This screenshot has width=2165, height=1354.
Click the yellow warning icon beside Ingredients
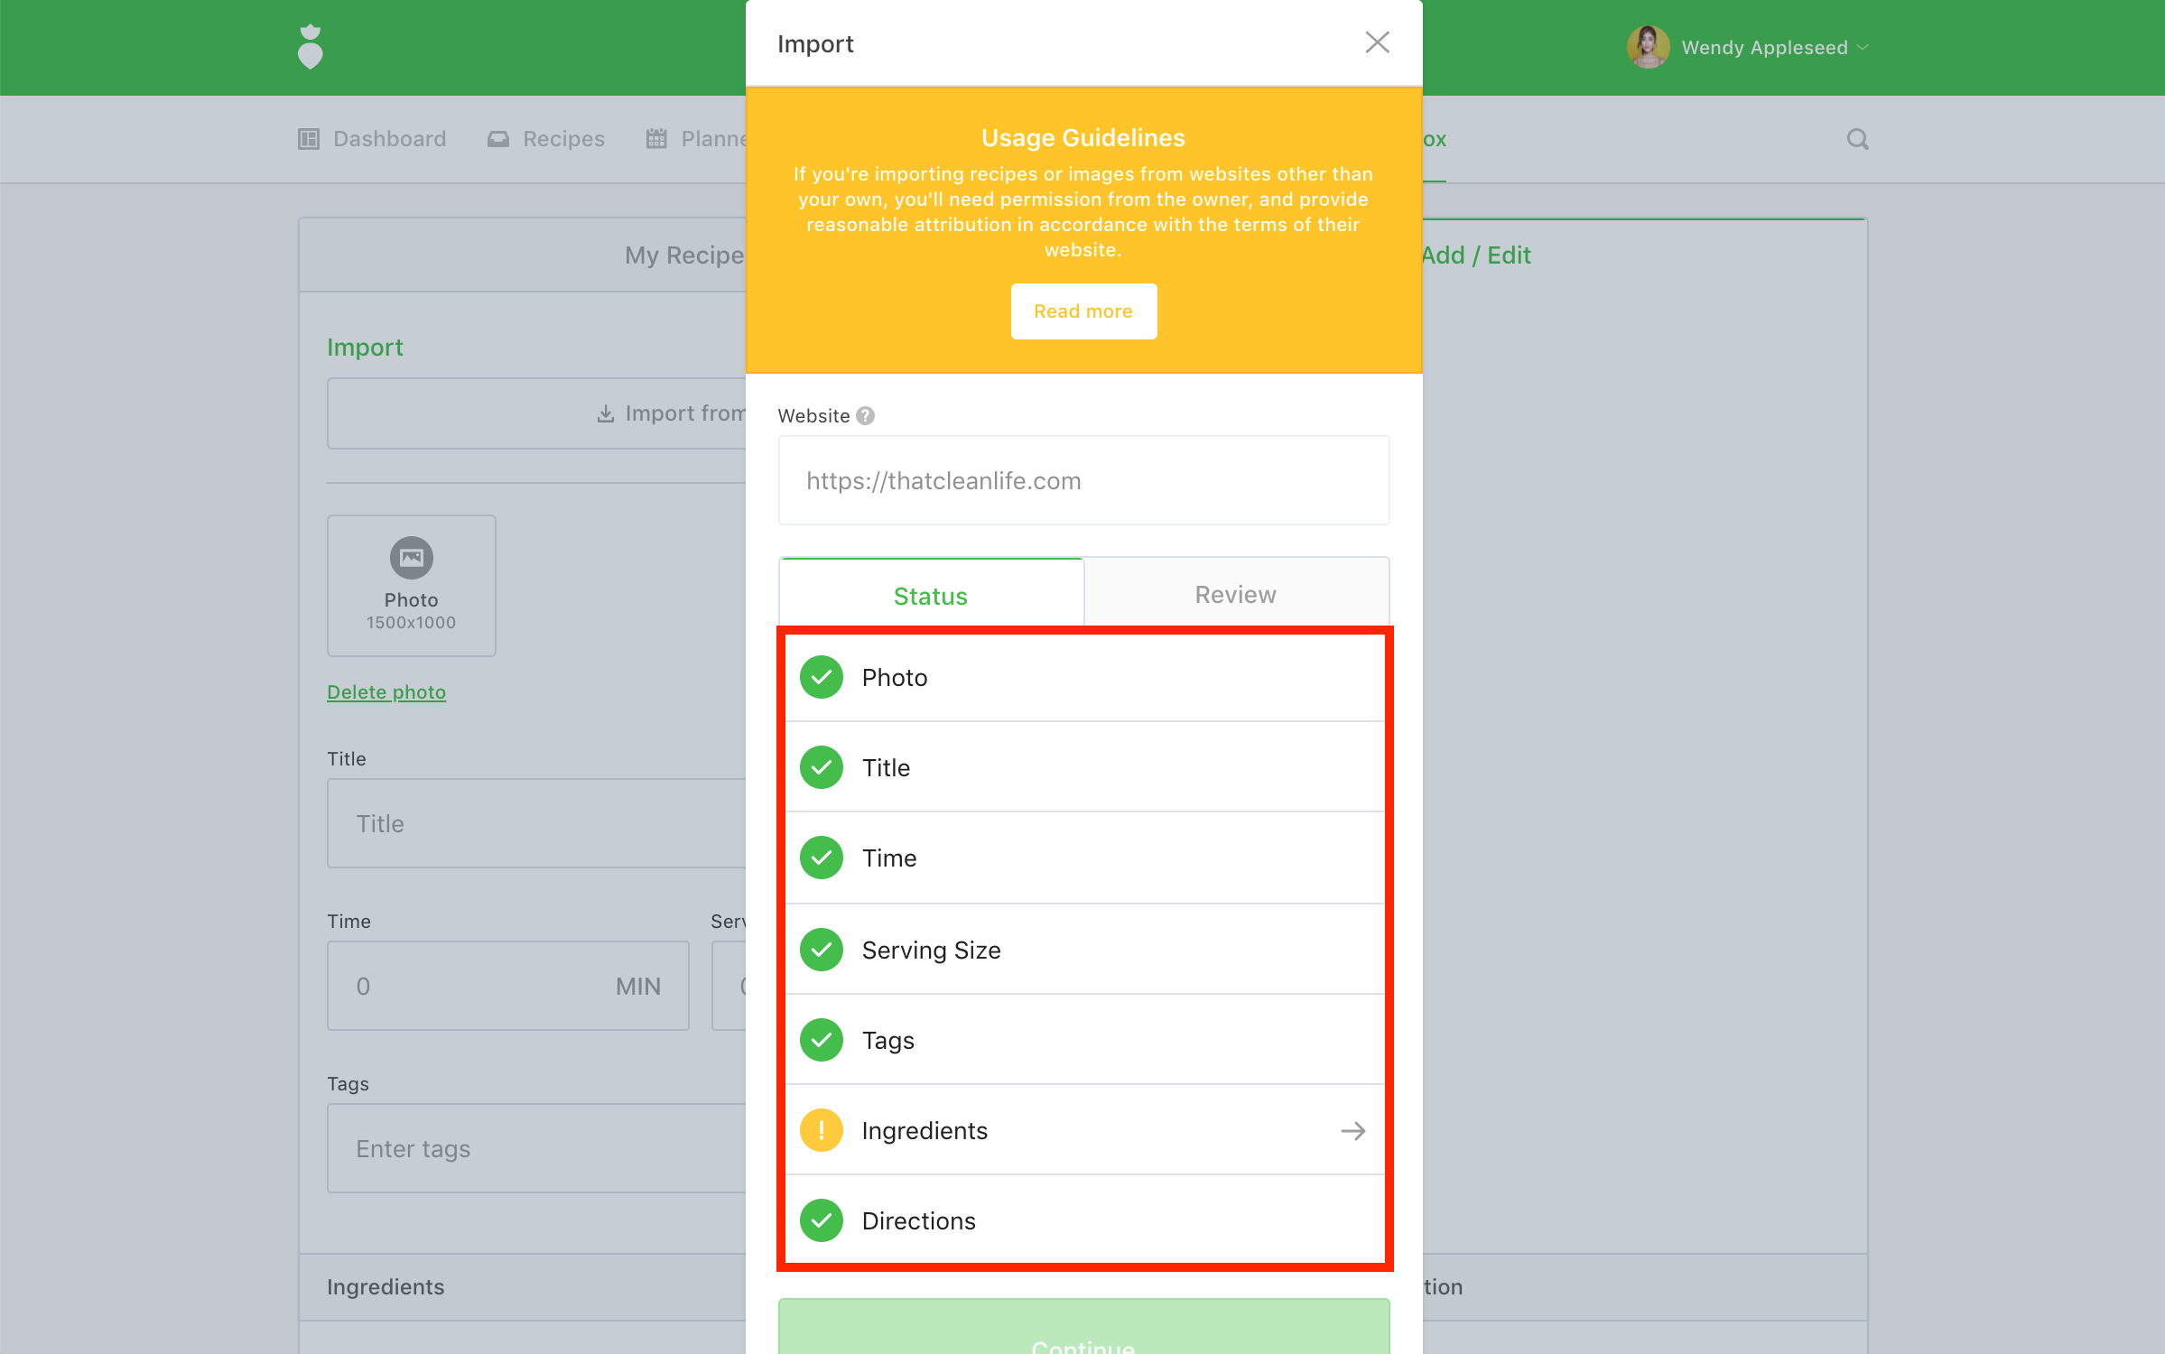(x=821, y=1130)
